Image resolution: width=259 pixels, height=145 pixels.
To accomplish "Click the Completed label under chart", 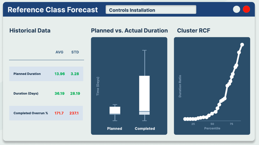I will (145, 129).
